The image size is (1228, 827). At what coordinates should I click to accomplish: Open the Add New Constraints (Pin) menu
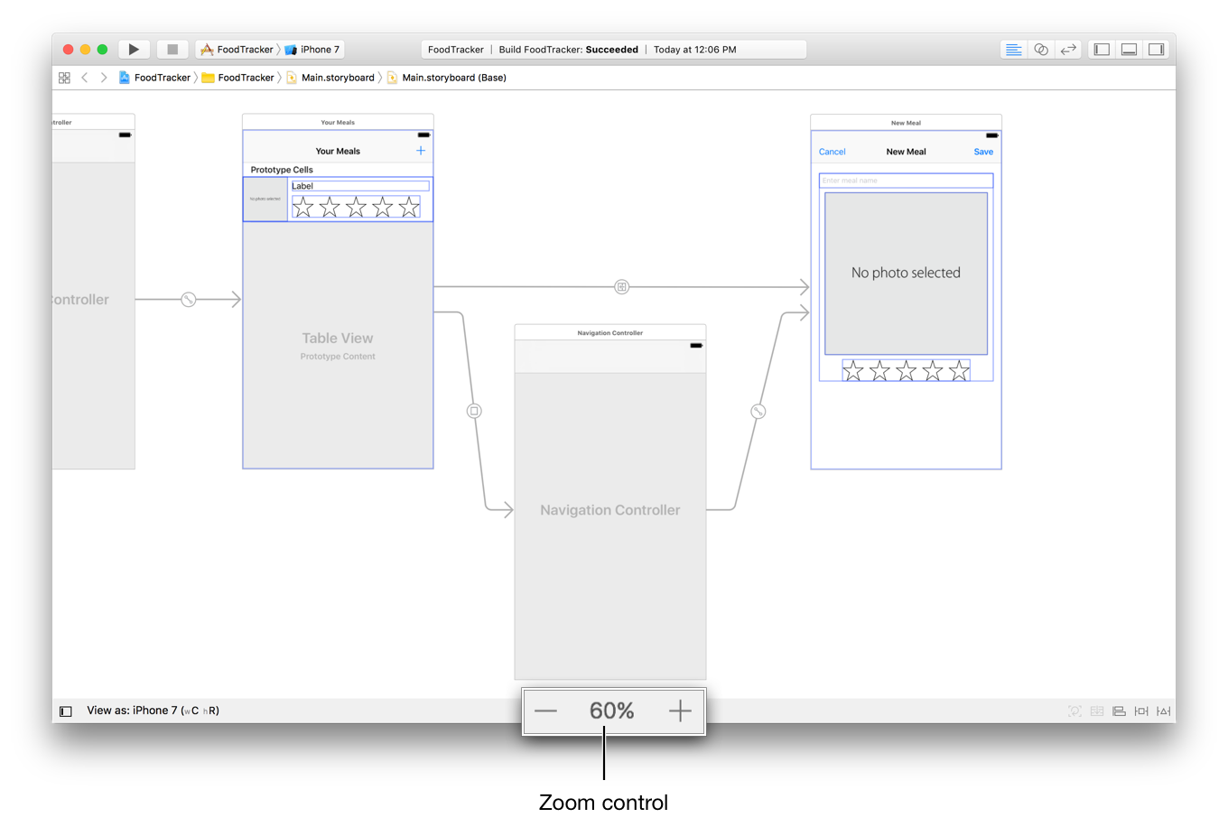pos(1141,711)
